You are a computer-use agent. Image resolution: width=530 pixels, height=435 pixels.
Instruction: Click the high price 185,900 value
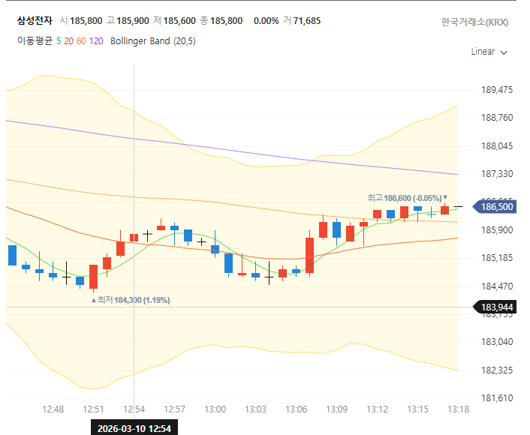(133, 21)
